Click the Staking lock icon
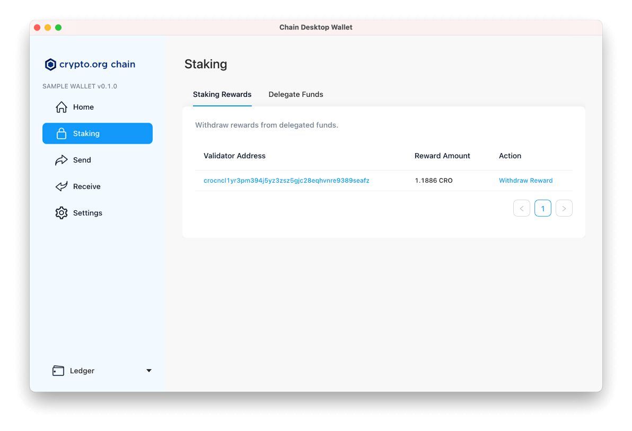The height and width of the screenshot is (431, 632). click(62, 133)
